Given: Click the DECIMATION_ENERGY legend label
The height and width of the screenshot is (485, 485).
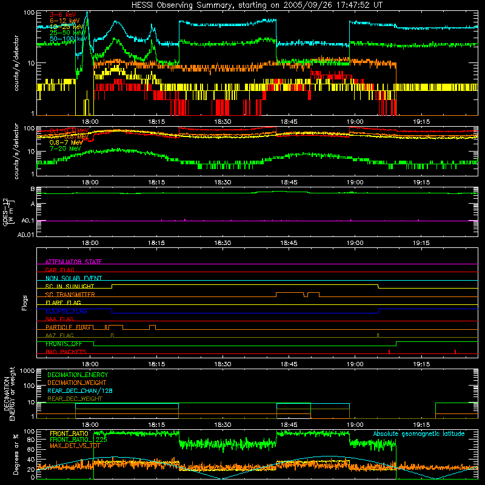Looking at the screenshot, I should point(78,375).
